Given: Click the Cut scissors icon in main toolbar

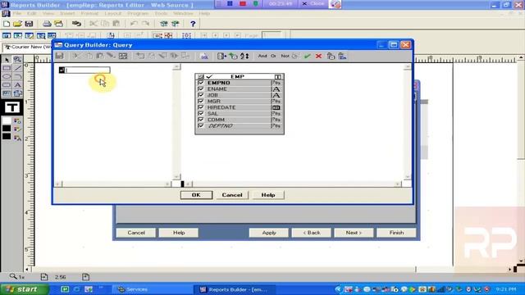Looking at the screenshot, I should 94,24.
